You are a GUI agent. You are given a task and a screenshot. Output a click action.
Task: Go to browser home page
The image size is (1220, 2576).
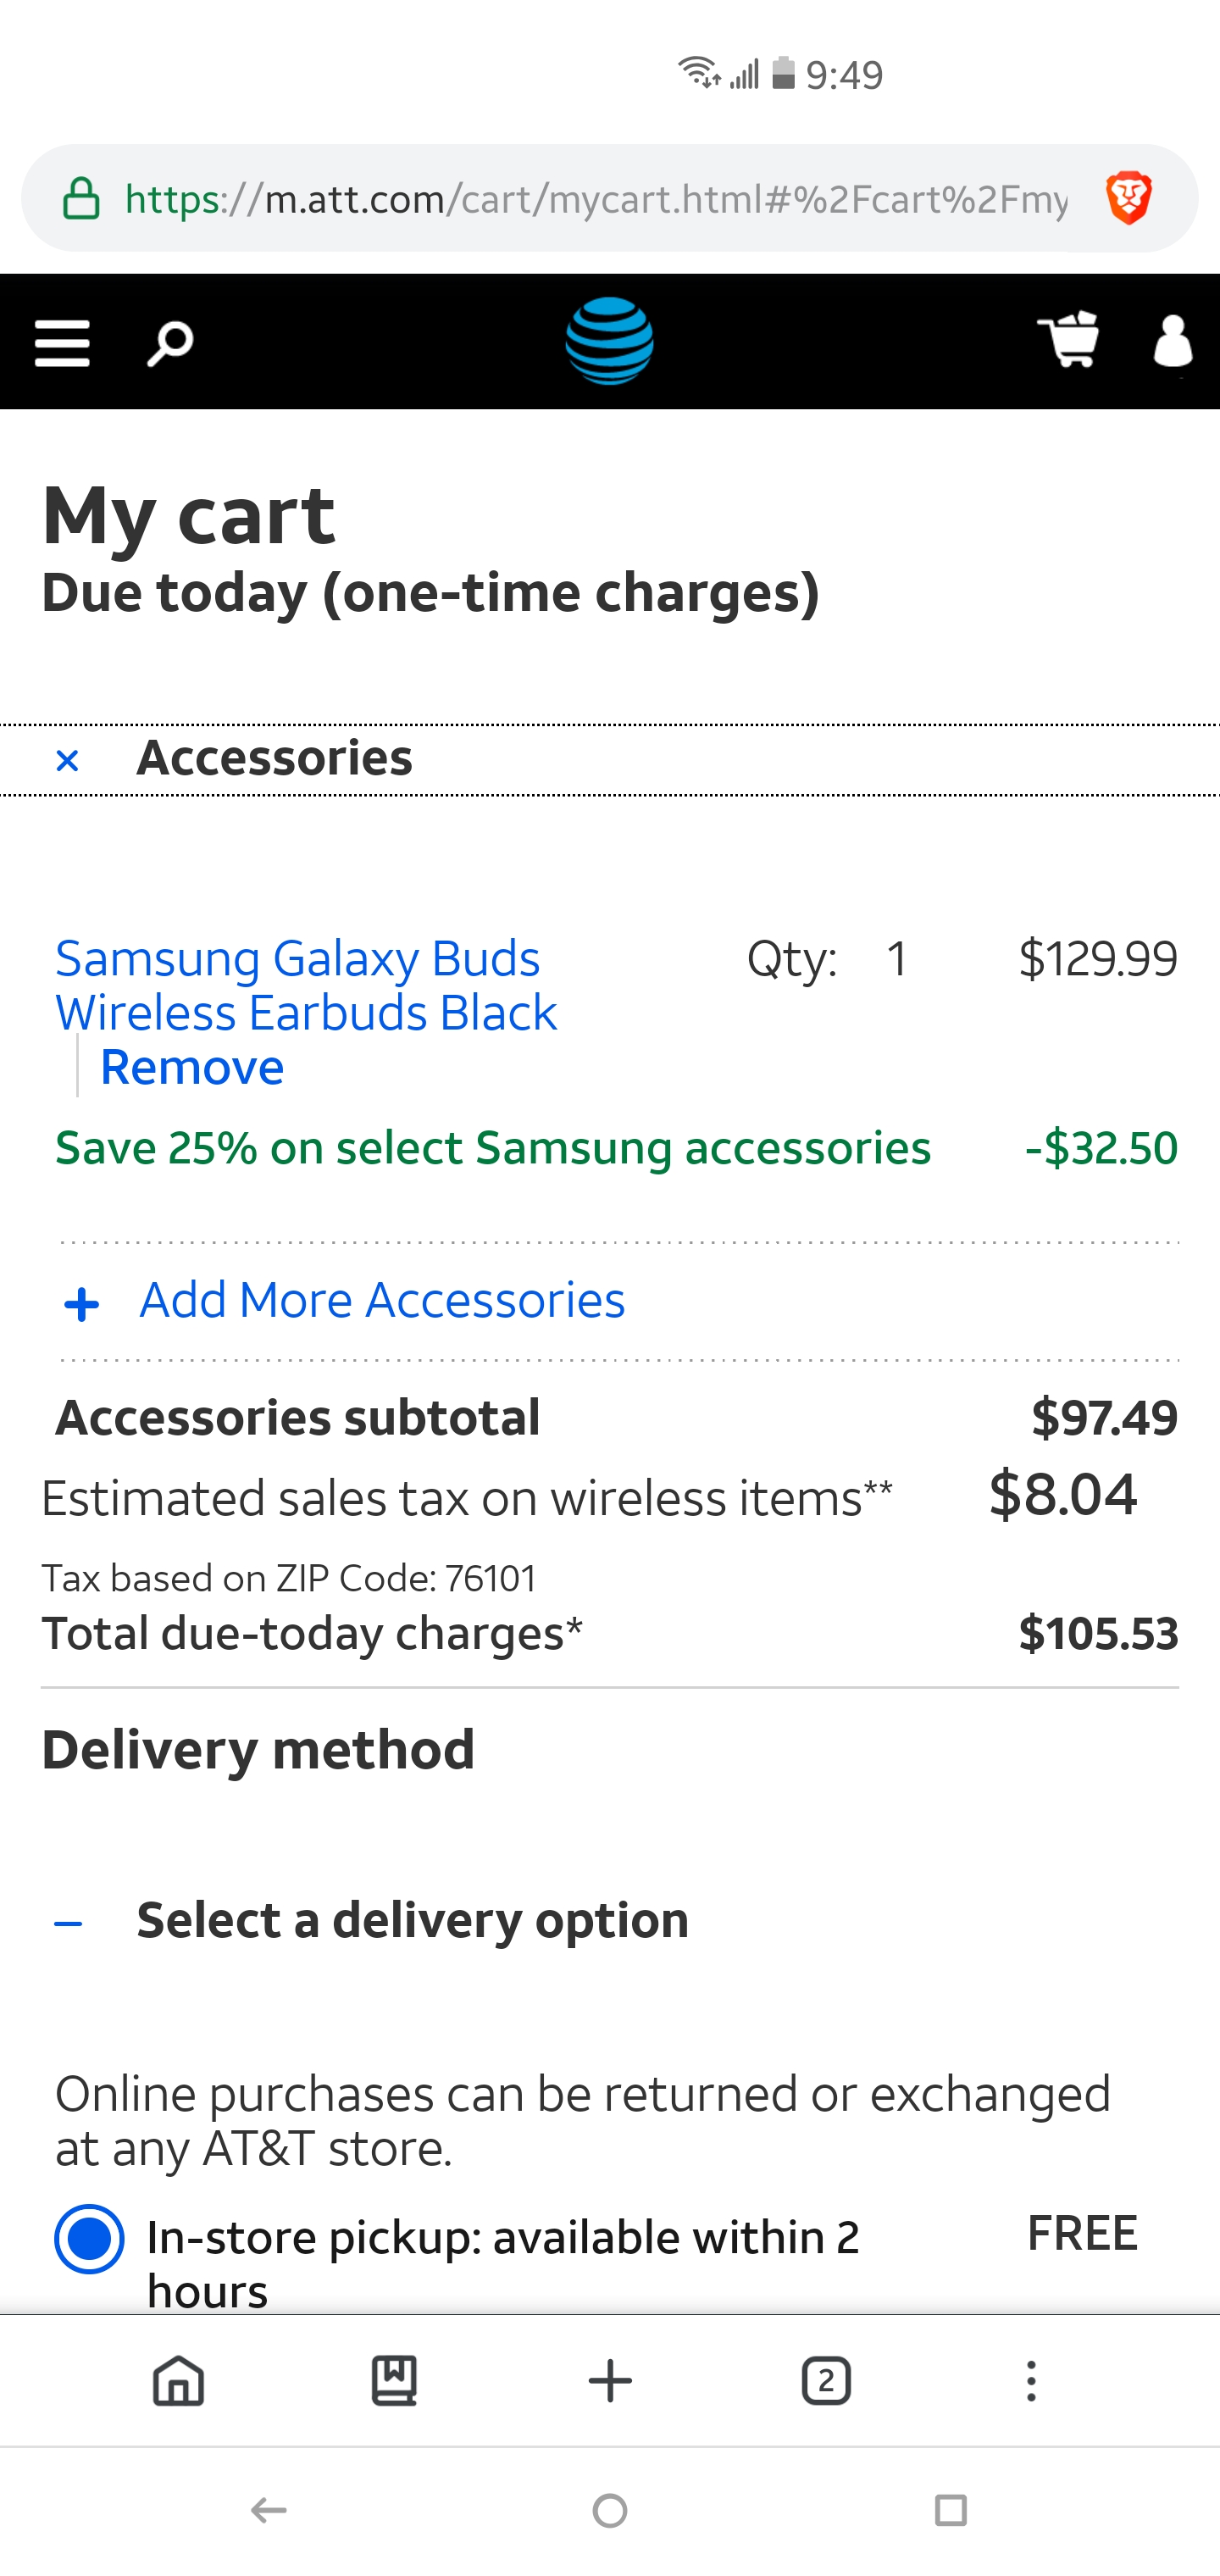[x=178, y=2380]
